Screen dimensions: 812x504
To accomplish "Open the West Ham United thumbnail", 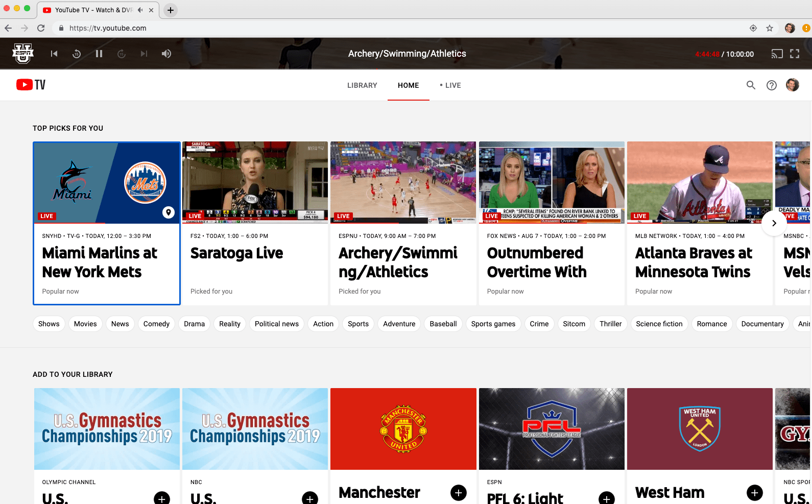I will [x=700, y=429].
